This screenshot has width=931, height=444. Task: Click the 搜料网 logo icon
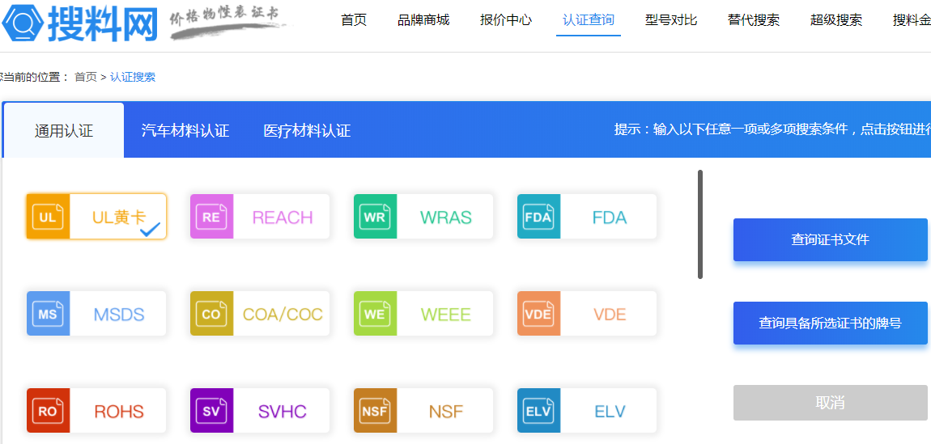pyautogui.click(x=23, y=23)
